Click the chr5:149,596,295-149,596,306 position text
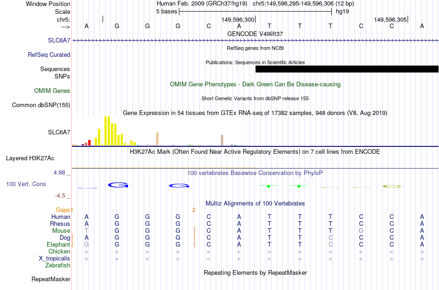The image size is (439, 290). [303, 4]
